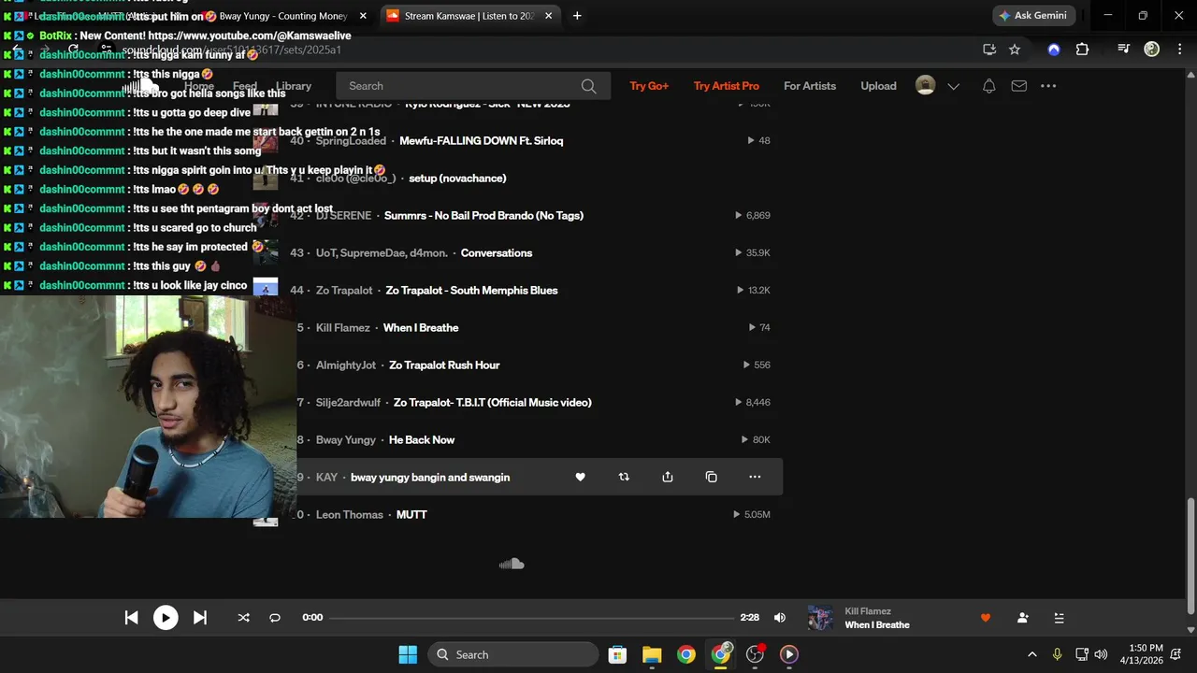
Task: Select the Bway Yungy He Back Now track
Action: (x=422, y=440)
